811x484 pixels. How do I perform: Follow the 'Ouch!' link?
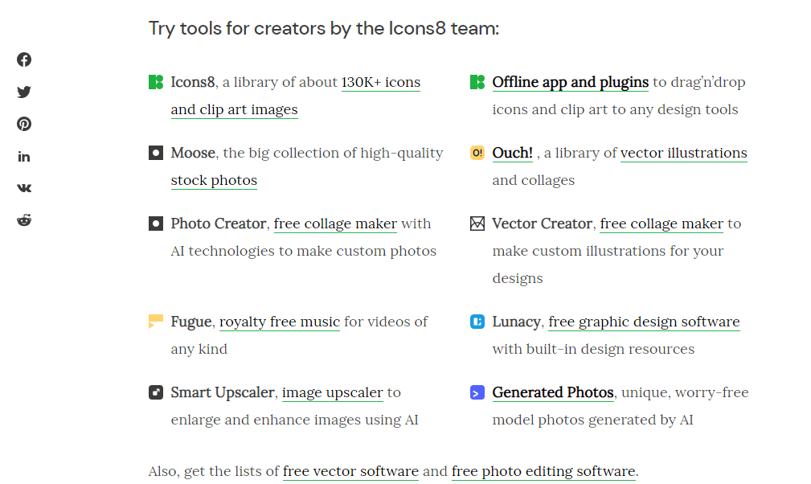[513, 153]
